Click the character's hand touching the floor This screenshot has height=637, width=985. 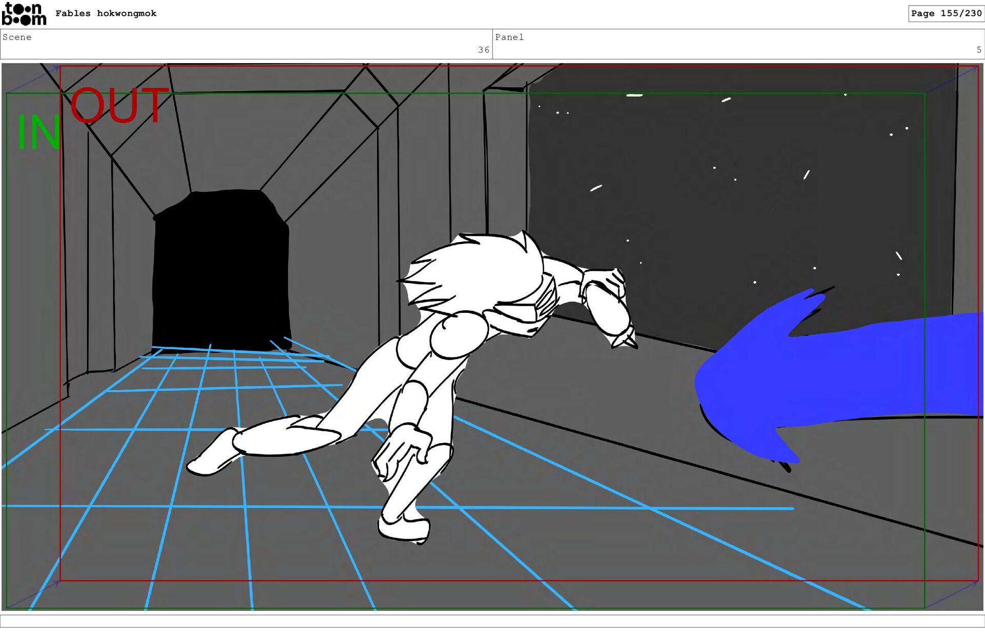pos(403,449)
